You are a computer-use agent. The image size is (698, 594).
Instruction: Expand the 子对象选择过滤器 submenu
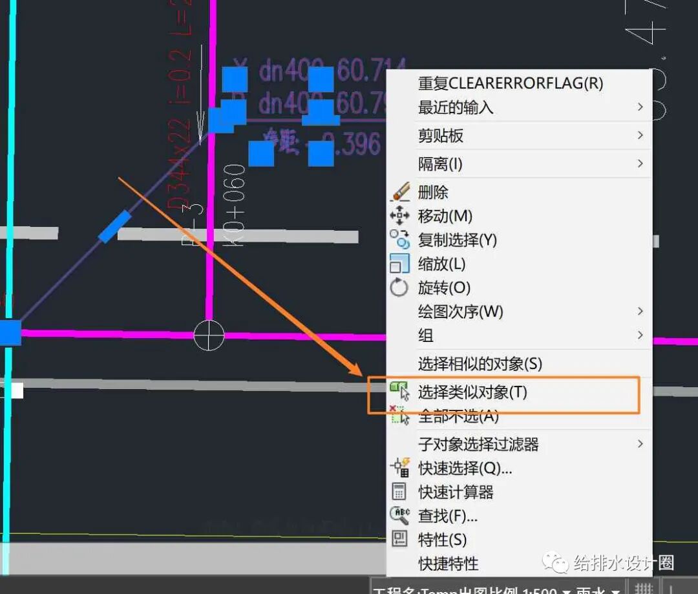coord(519,444)
